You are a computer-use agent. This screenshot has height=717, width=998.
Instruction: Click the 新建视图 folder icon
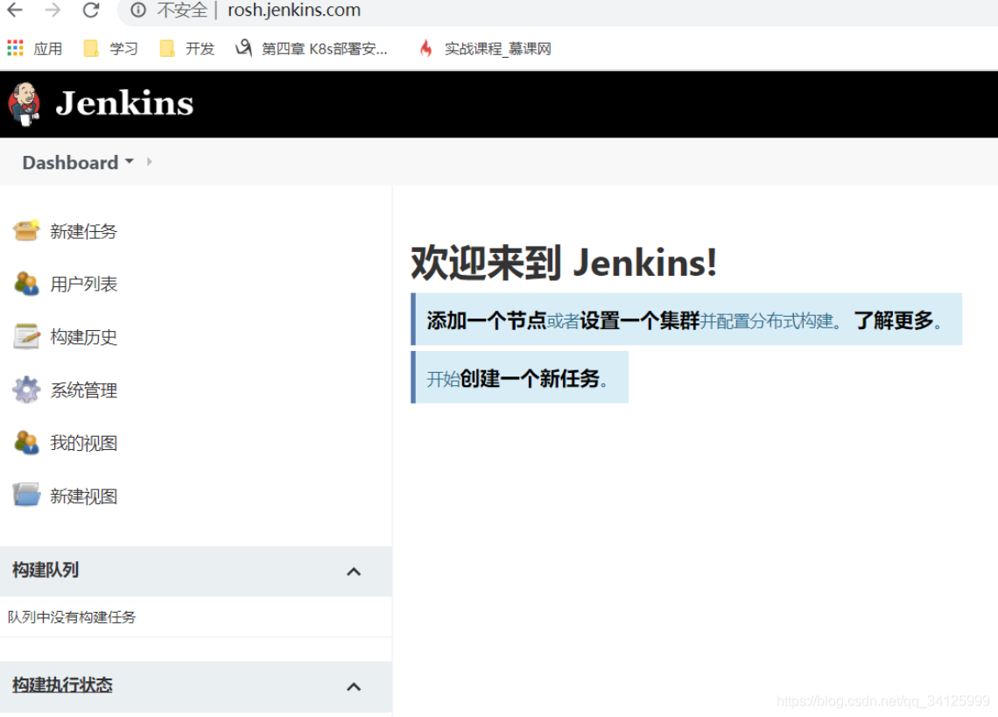pyautogui.click(x=26, y=496)
